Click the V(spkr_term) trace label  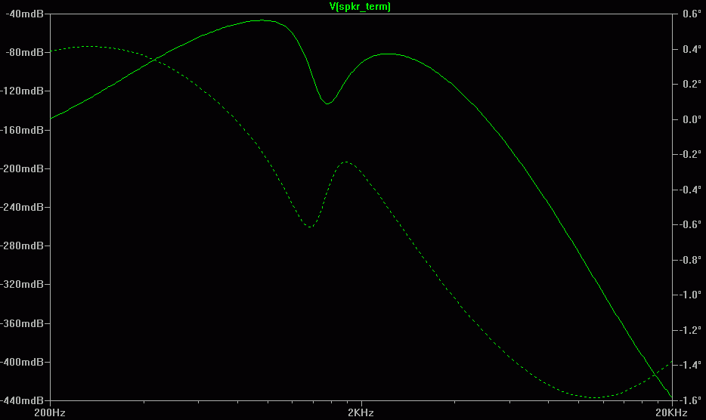coord(360,6)
